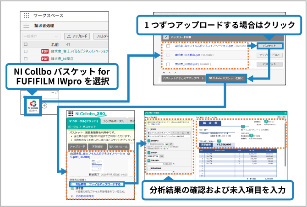The width and height of the screenshot is (307, 207).
Task: Click gray アップロード button in basket page
Action: (x=77, y=147)
